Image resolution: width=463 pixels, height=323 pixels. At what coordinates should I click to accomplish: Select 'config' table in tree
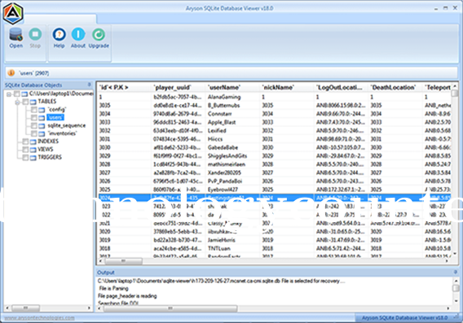pos(57,109)
